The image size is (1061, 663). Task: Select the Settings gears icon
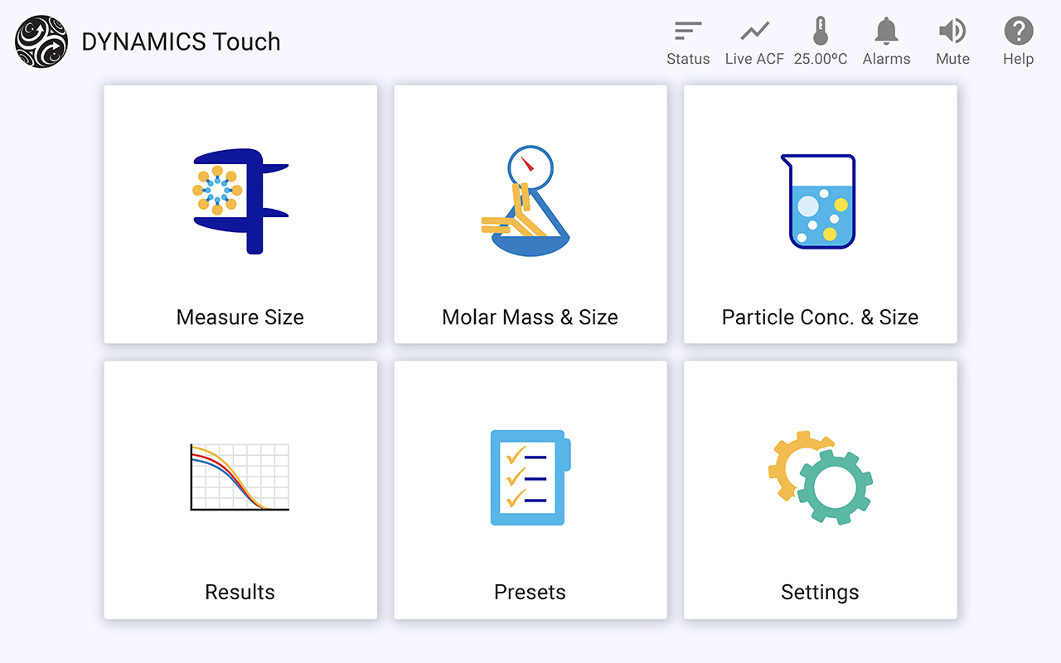(x=819, y=477)
